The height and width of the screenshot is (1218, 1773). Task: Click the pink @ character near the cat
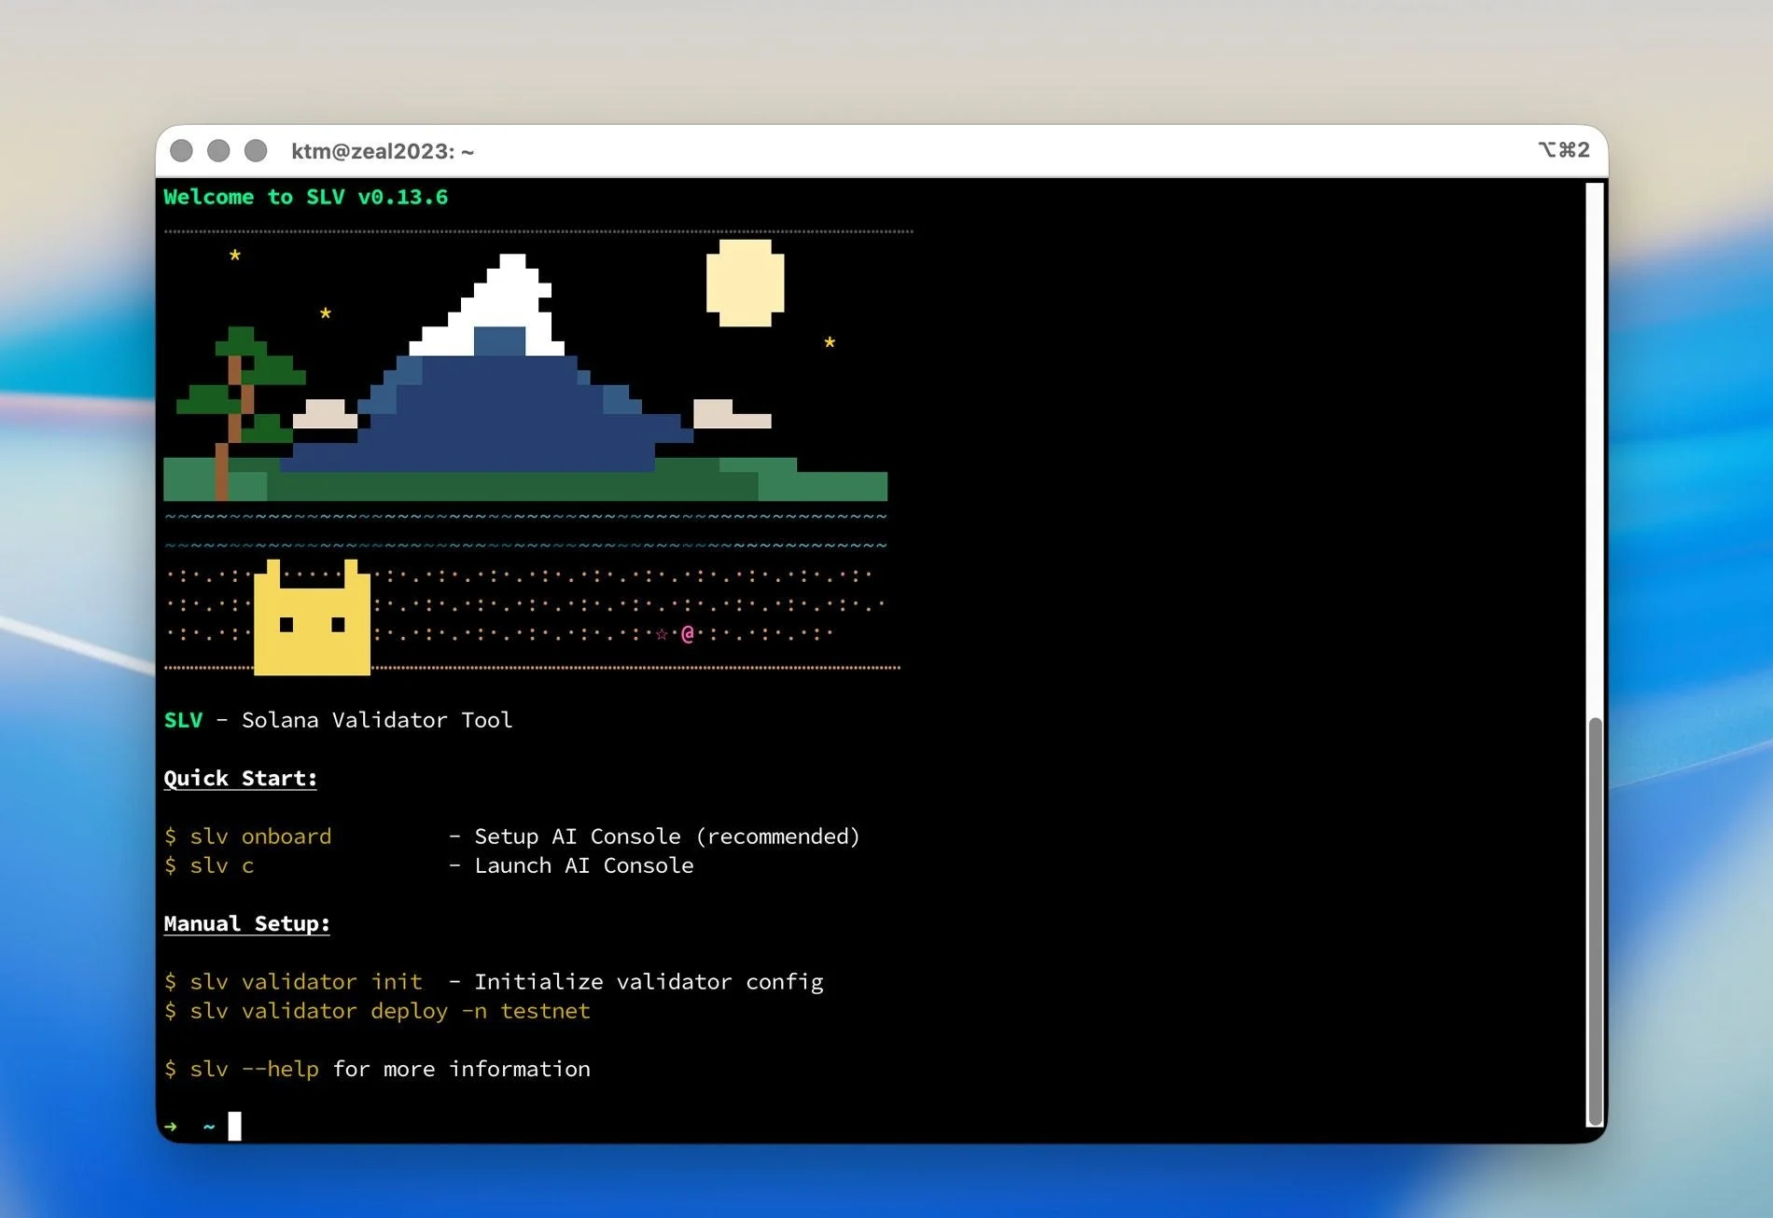pos(686,633)
